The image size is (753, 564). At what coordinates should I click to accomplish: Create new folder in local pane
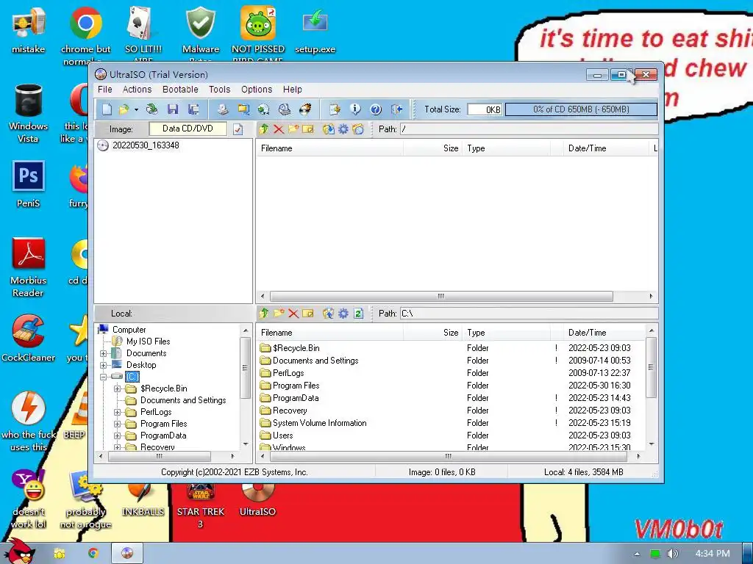click(279, 313)
